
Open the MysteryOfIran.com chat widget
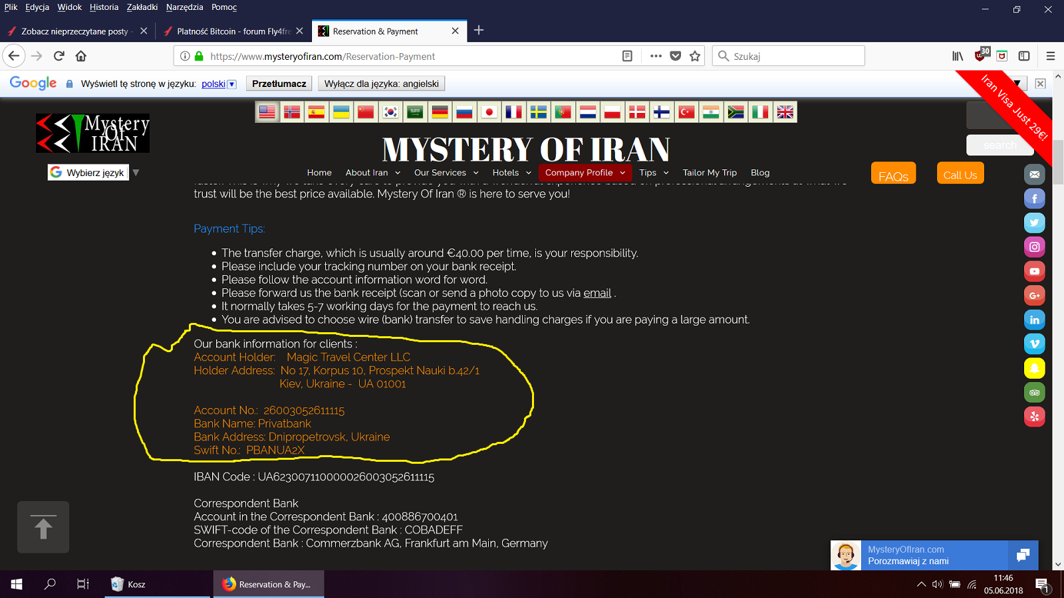click(x=934, y=555)
